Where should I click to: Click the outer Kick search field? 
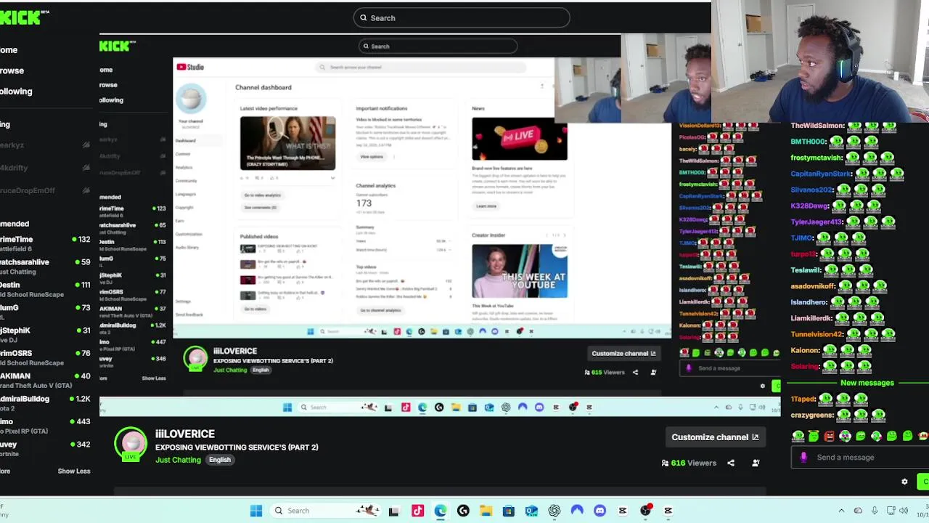[x=462, y=18]
